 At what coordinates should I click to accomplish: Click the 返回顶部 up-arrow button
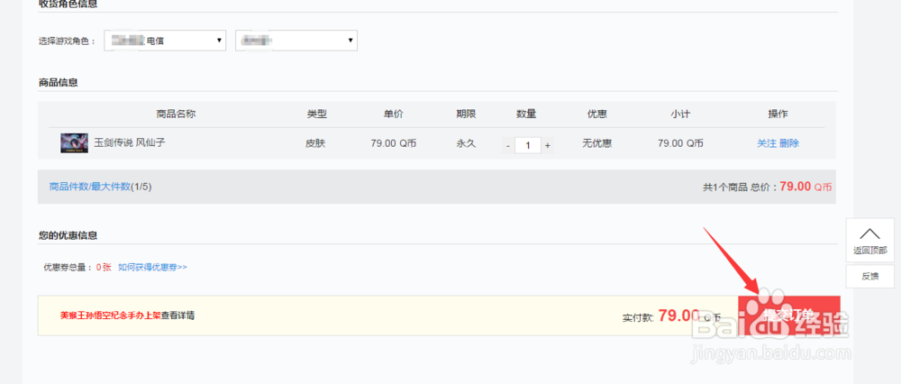[870, 239]
